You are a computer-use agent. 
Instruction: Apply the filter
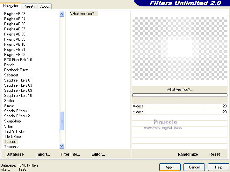pos(170,167)
